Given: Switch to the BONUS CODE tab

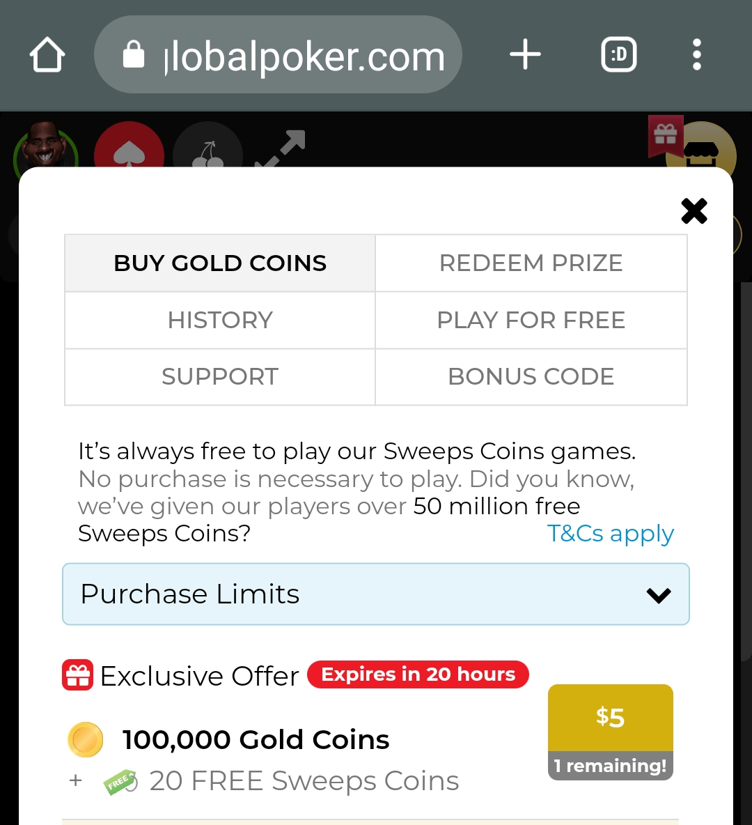Looking at the screenshot, I should [531, 377].
